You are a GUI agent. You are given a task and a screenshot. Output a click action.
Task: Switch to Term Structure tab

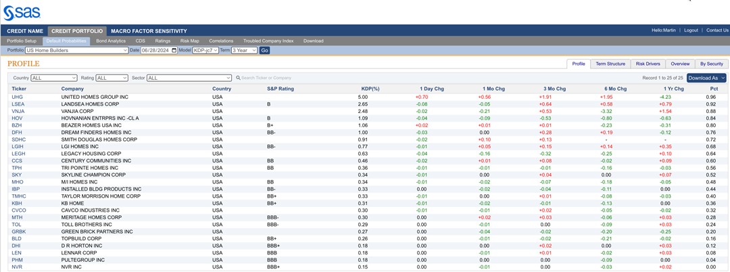coord(610,64)
